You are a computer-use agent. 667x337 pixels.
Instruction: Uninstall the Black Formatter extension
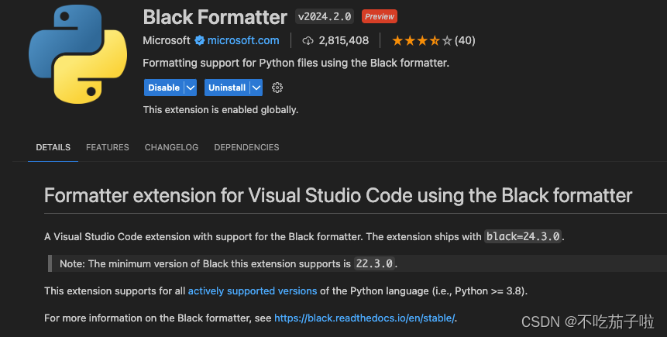tap(226, 88)
